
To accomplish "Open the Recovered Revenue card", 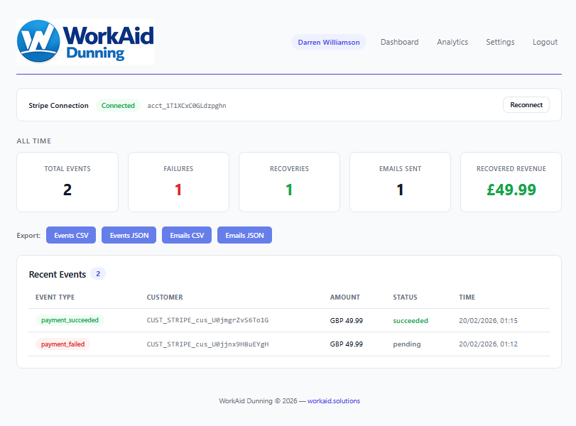I will (511, 182).
